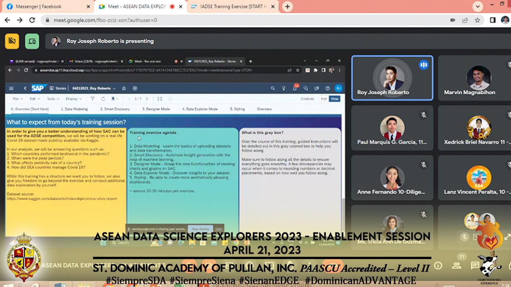Image resolution: width=511 pixels, height=287 pixels.
Task: Open the SAP help question mark icon
Action: (327, 88)
